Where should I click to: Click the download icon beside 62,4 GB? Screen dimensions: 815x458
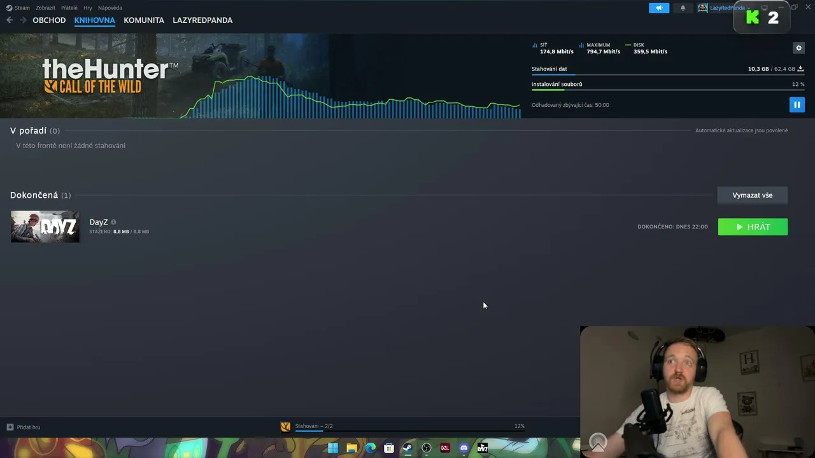point(800,69)
